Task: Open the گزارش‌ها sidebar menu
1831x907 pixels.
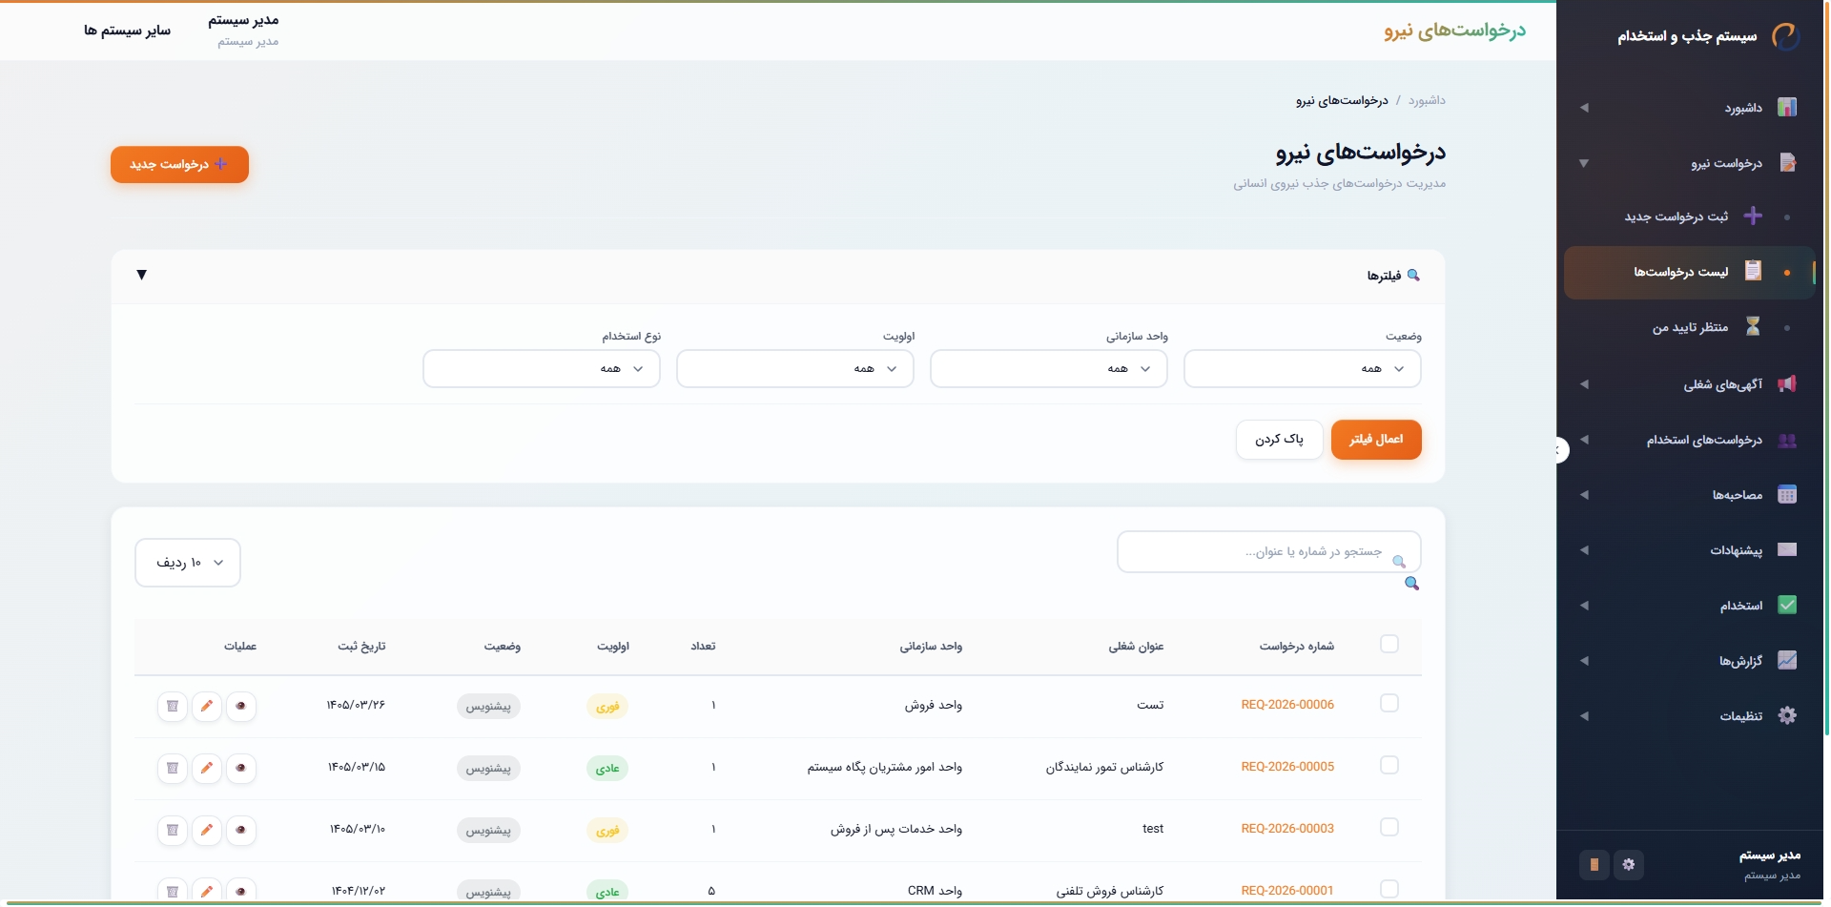Action: point(1688,661)
